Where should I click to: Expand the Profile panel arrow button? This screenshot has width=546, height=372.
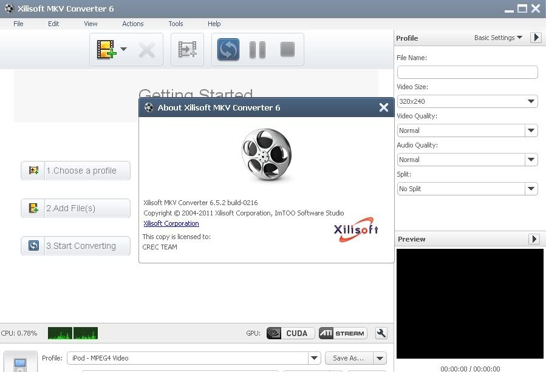(536, 38)
